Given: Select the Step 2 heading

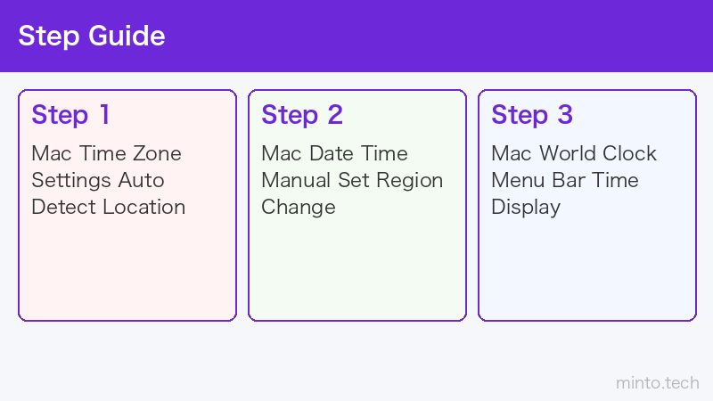Looking at the screenshot, I should [x=302, y=115].
